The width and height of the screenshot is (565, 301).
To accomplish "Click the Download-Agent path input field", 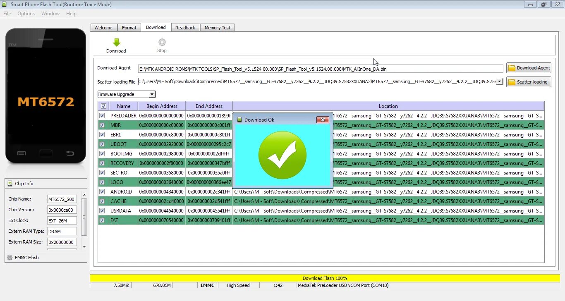I will point(321,69).
